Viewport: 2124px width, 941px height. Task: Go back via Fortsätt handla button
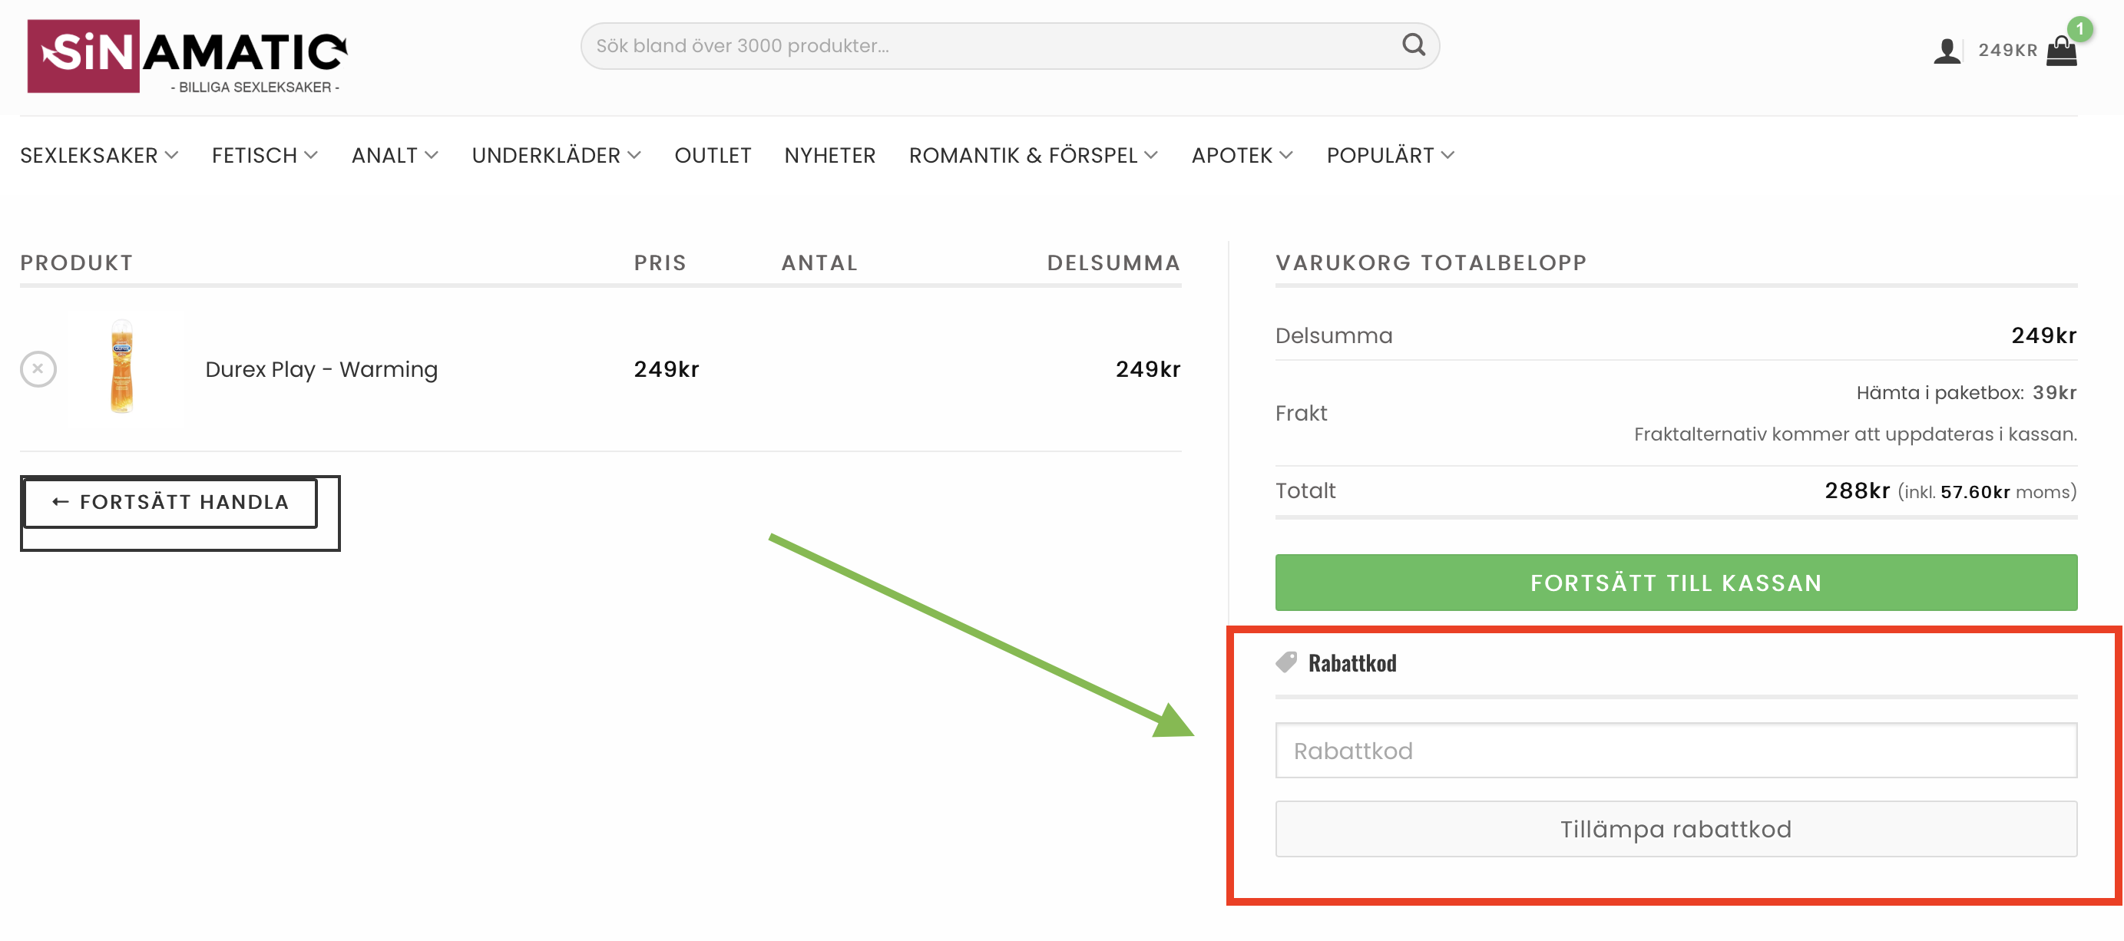[170, 502]
